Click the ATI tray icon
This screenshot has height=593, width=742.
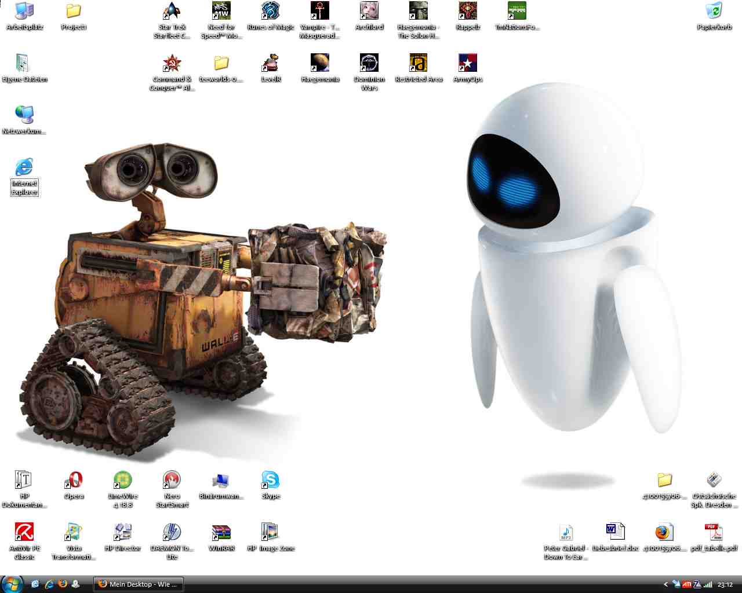pyautogui.click(x=687, y=584)
